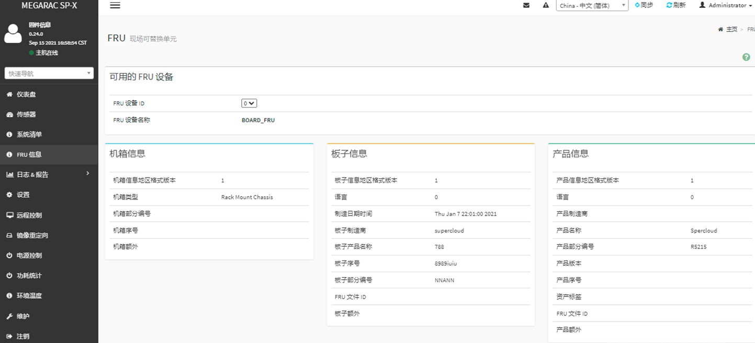Click the user avatar in sidebar
The image size is (755, 343).
(x=13, y=33)
